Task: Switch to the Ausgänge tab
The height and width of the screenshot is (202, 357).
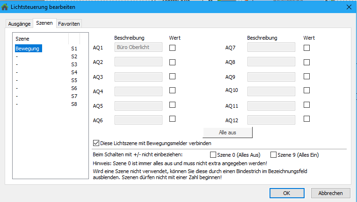Action: (19, 24)
